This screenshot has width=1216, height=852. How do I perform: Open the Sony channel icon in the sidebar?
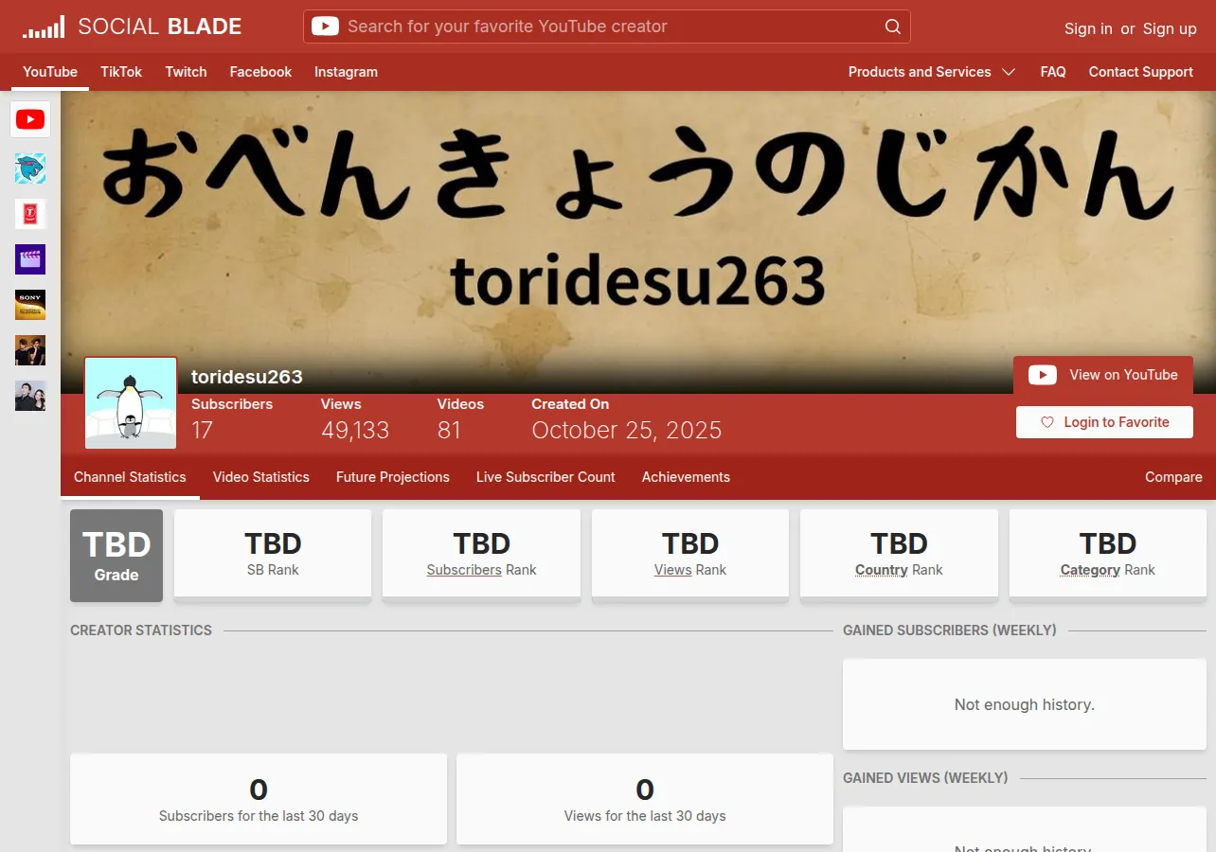click(30, 305)
